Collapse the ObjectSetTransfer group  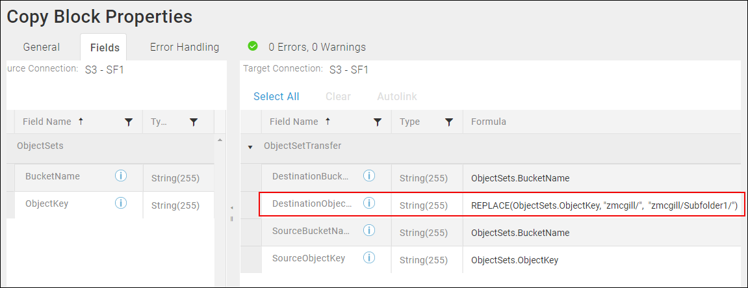point(250,147)
